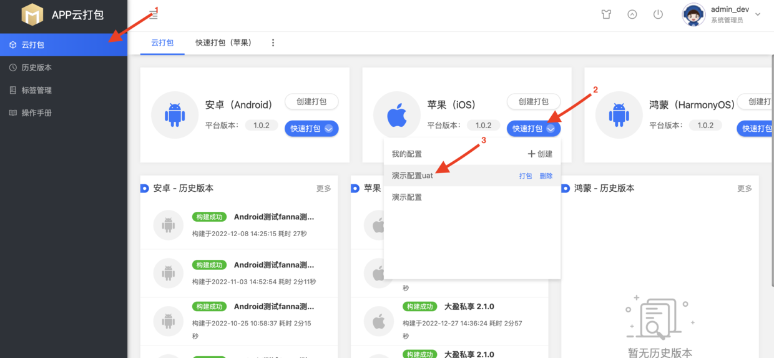Click the 暂无历史版本 empty state illustration
This screenshot has height=358, width=774.
coord(660,316)
